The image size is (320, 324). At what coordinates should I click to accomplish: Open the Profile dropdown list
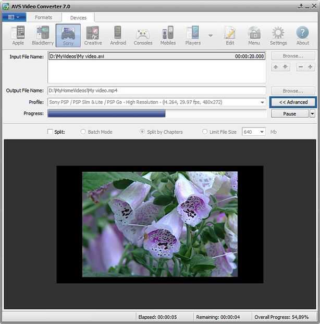coord(262,102)
